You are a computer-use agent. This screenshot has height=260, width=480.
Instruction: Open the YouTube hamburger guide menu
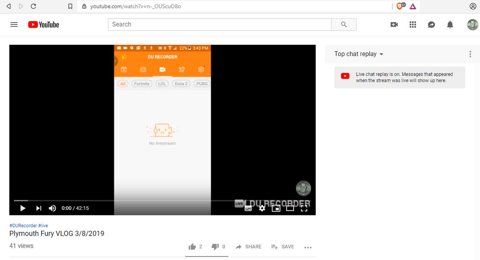tap(14, 24)
